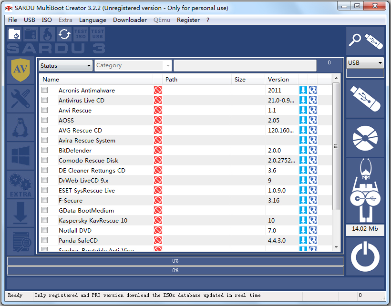This screenshot has height=306, width=391.
Task: Open the Downloader menu
Action: (130, 20)
